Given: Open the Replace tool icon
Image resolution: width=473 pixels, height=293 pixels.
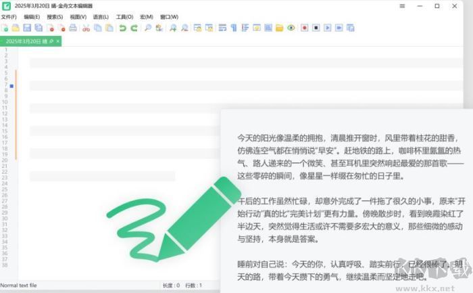Looking at the screenshot, I should click(x=159, y=28).
